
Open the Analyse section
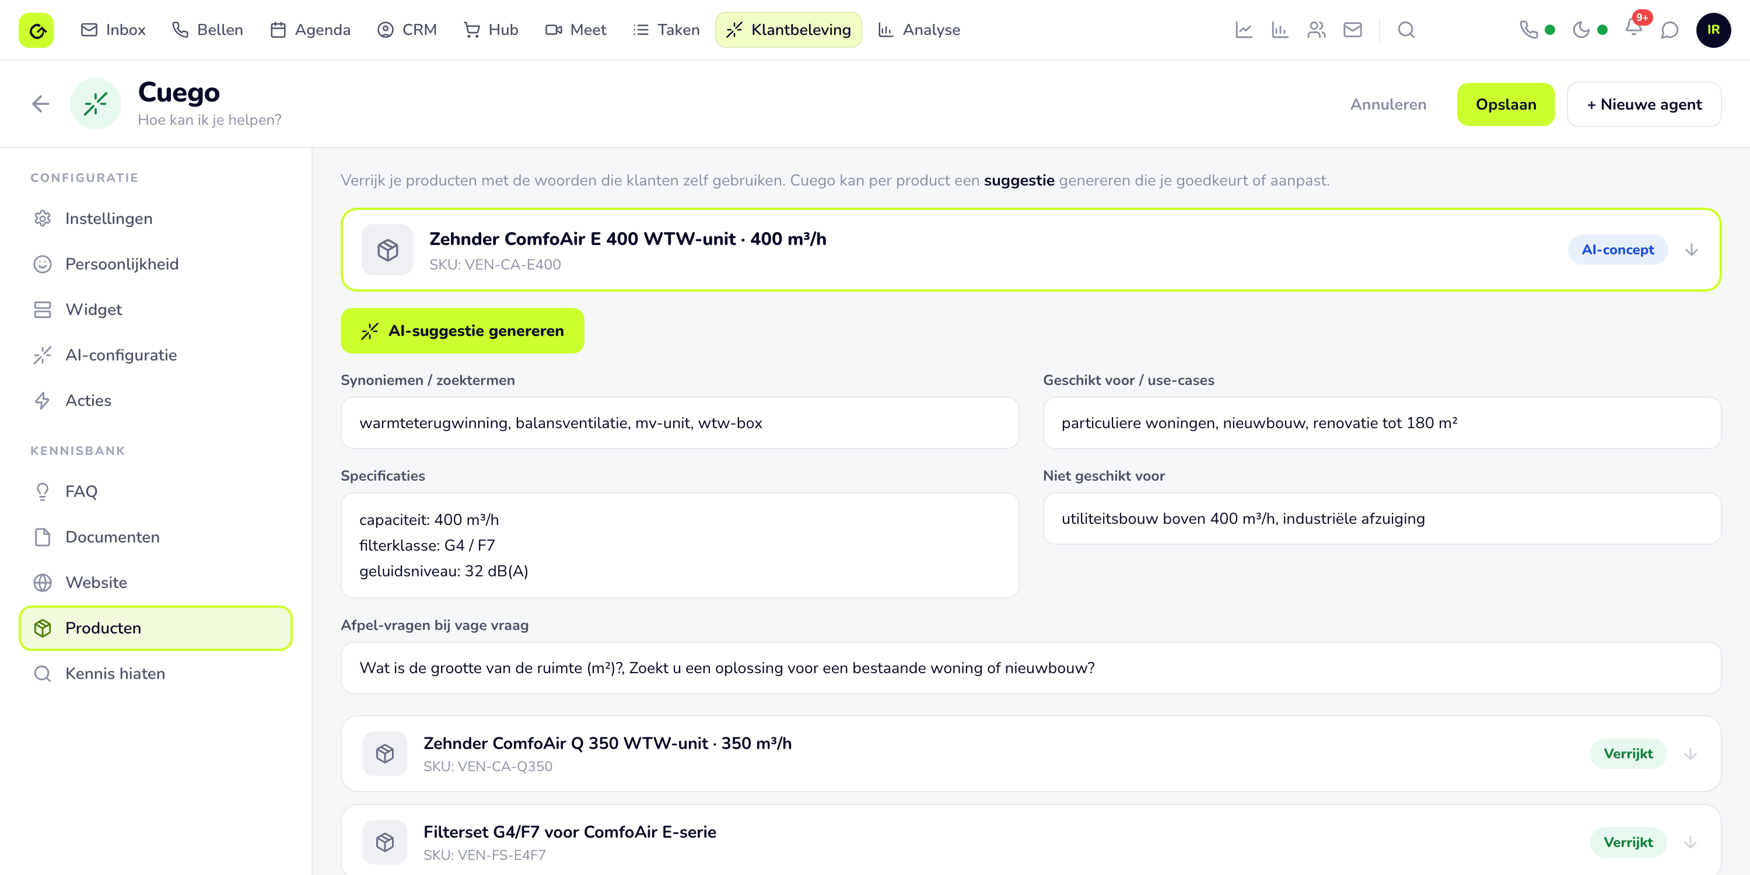919,30
